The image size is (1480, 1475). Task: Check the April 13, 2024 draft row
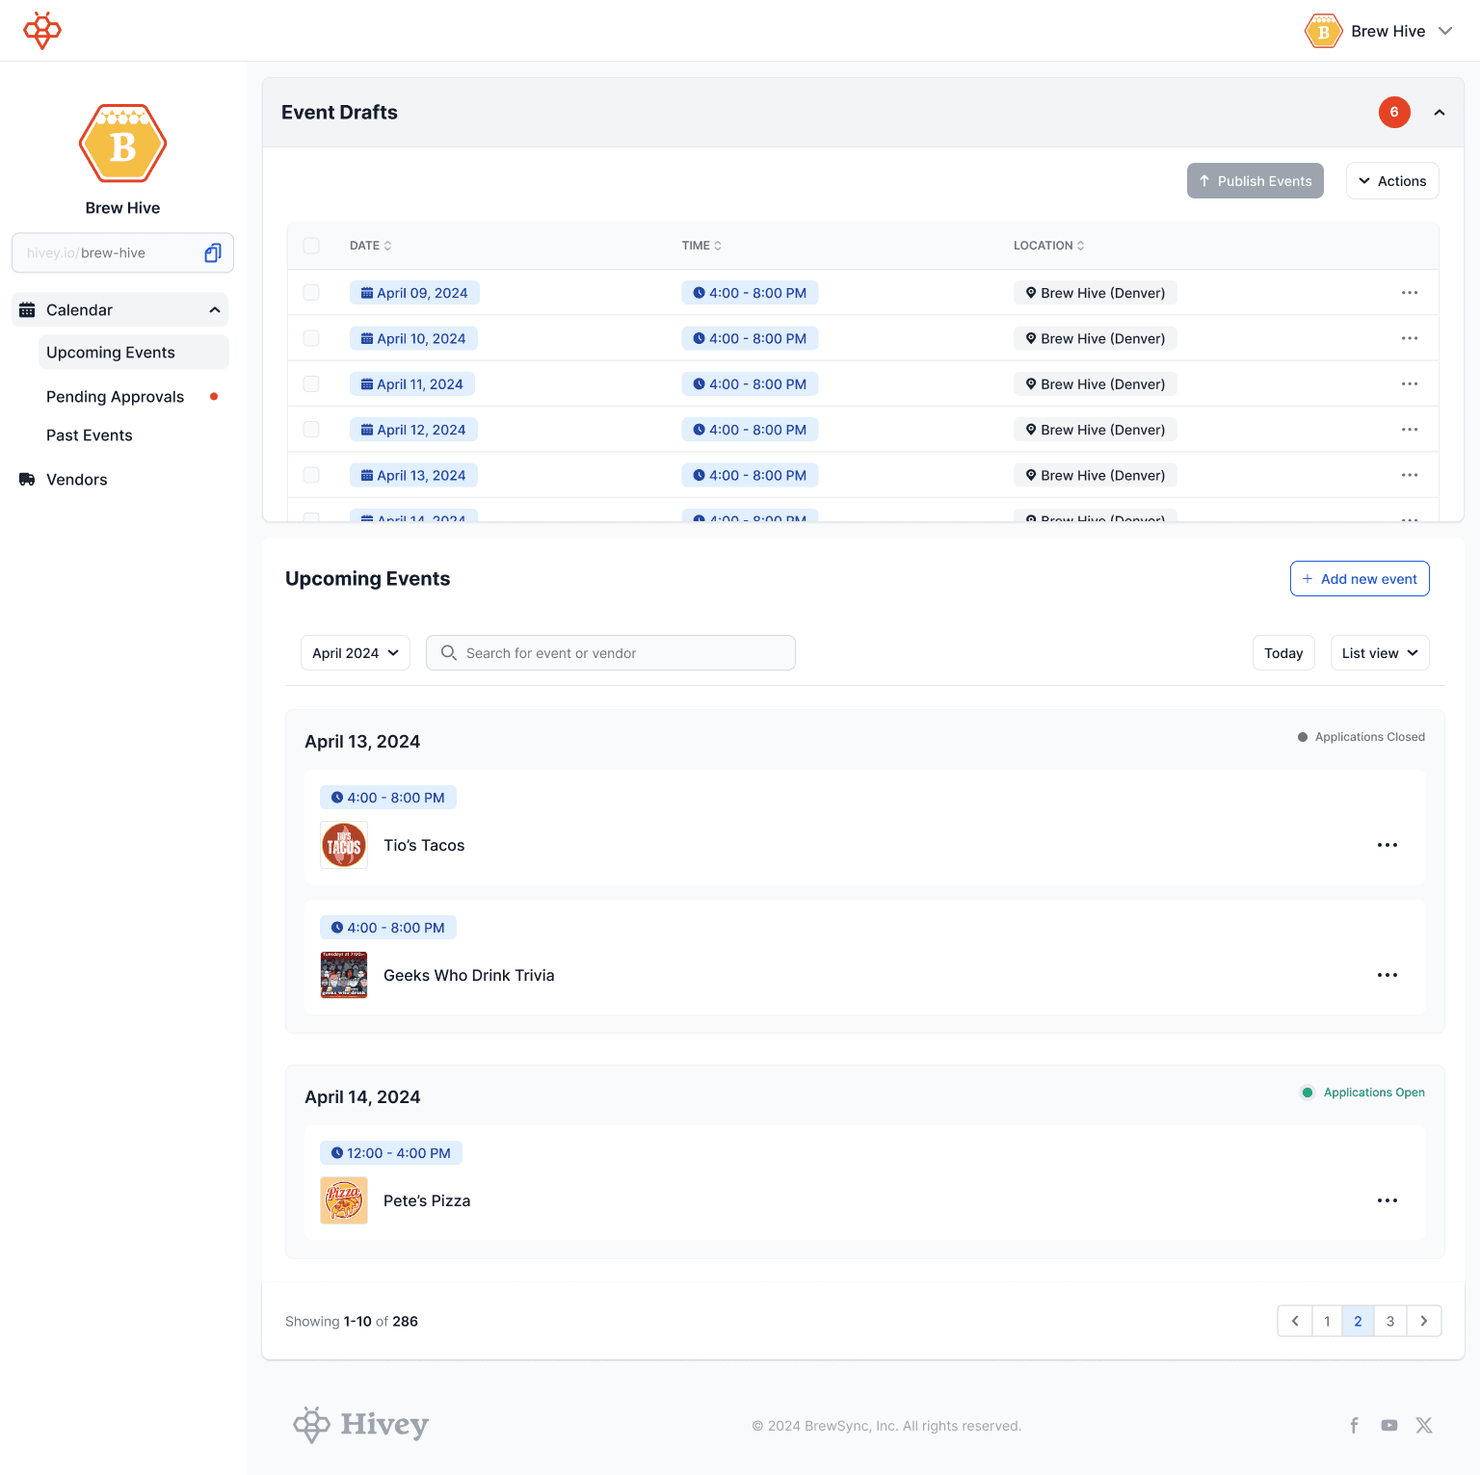pyautogui.click(x=311, y=475)
